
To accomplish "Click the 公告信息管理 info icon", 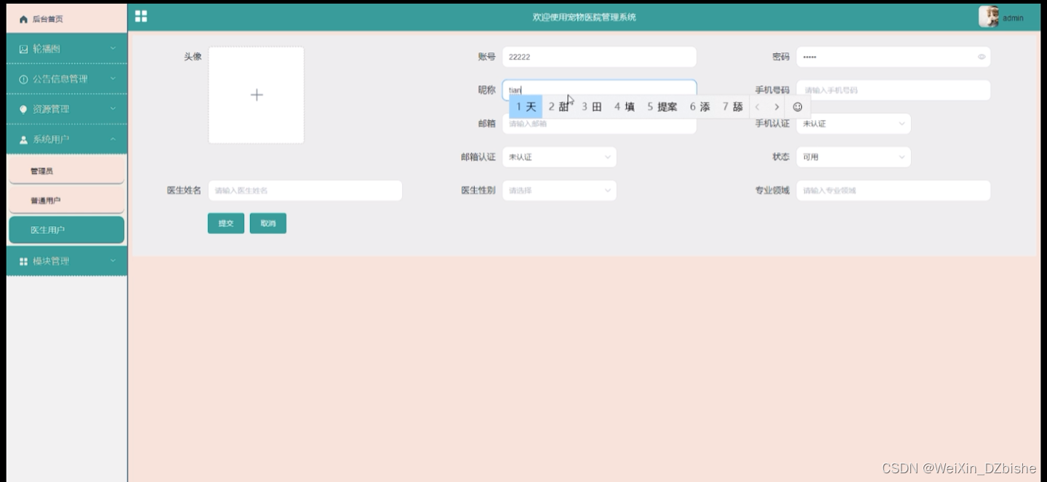I will (x=23, y=79).
